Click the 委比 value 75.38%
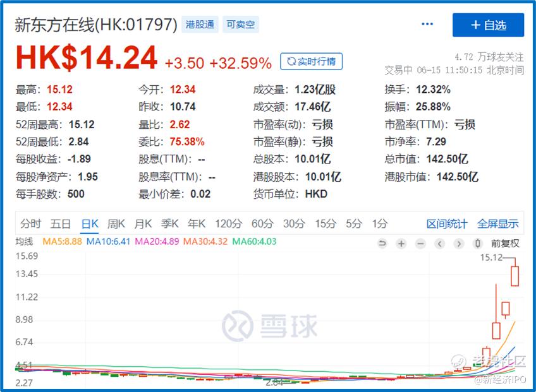Image resolution: width=536 pixels, height=392 pixels. click(x=187, y=141)
